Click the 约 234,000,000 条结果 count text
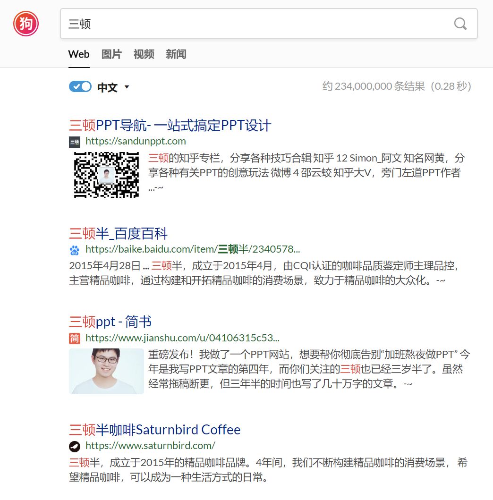The height and width of the screenshot is (500, 493). point(397,86)
